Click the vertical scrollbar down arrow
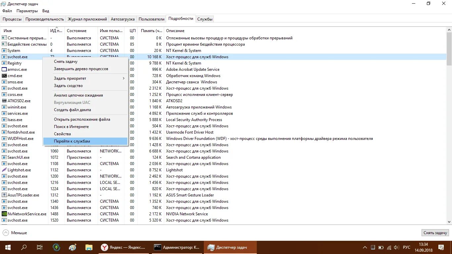The width and height of the screenshot is (452, 254). 449,222
